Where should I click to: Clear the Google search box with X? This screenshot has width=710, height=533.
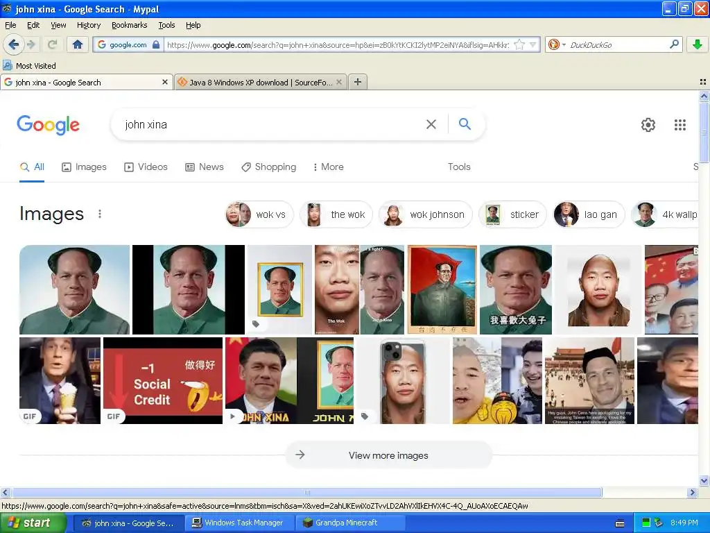(431, 124)
